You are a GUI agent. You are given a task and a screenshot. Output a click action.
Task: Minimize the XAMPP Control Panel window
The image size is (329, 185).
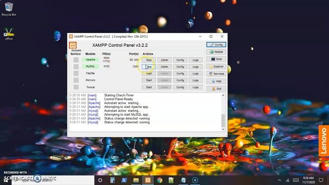pos(200,36)
